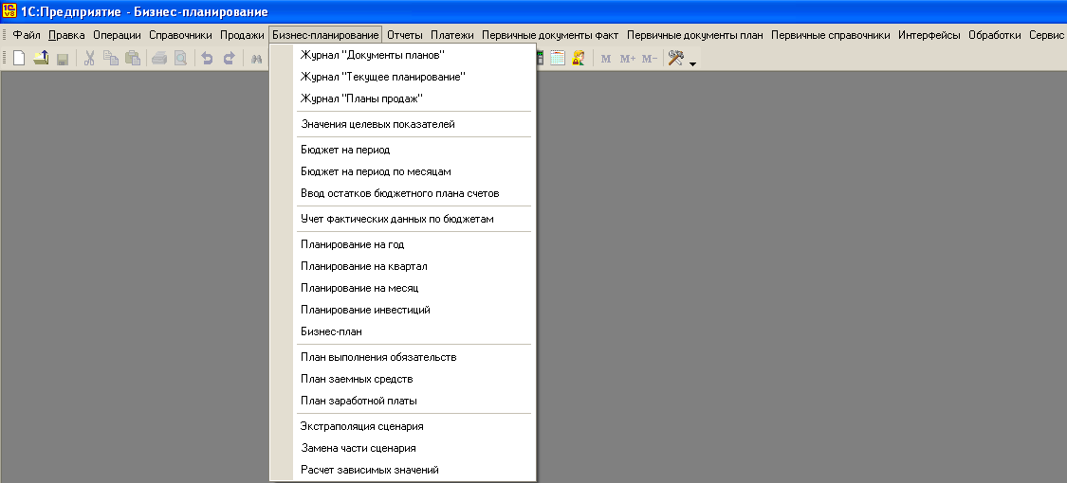The image size is (1067, 483).
Task: Open the Операции menu
Action: coord(117,35)
